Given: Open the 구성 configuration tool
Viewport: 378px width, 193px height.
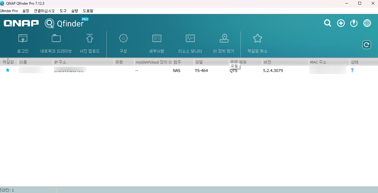Looking at the screenshot, I should [x=123, y=38].
